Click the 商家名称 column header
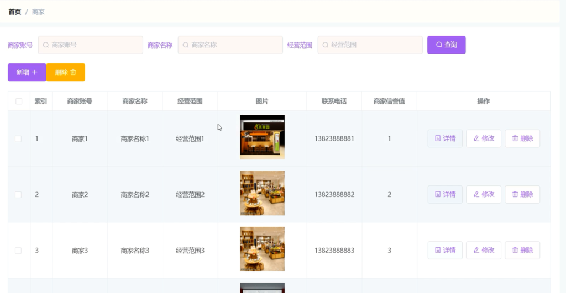The height and width of the screenshot is (293, 566). [x=135, y=102]
